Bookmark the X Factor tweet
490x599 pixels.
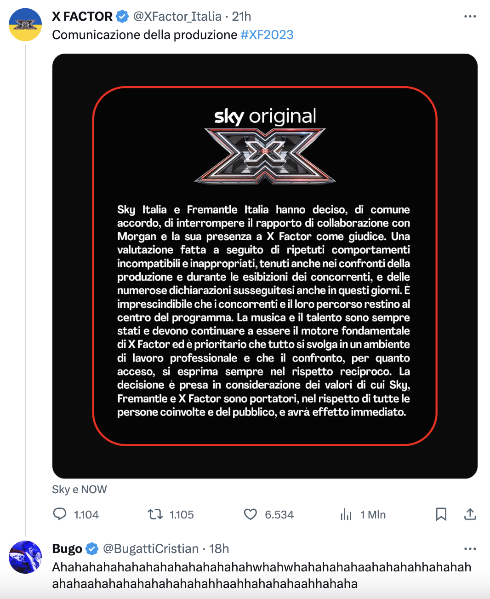click(441, 514)
